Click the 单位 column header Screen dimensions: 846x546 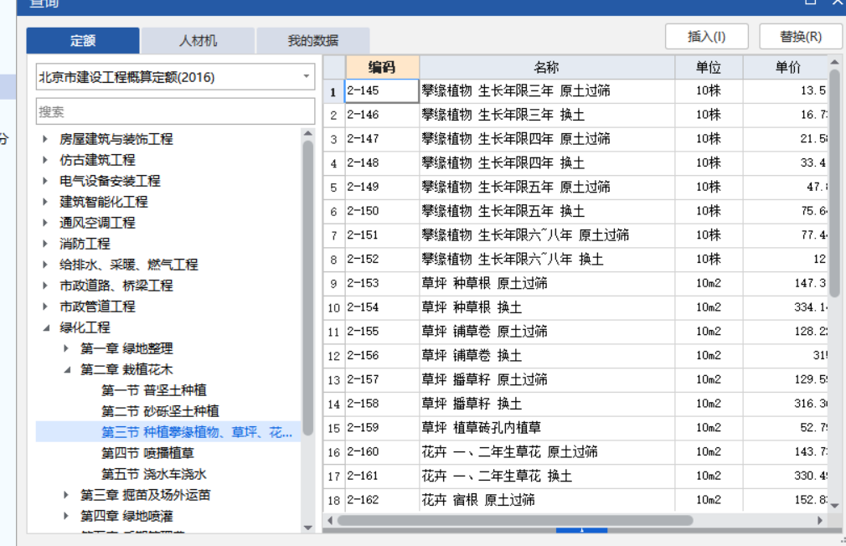click(x=709, y=68)
